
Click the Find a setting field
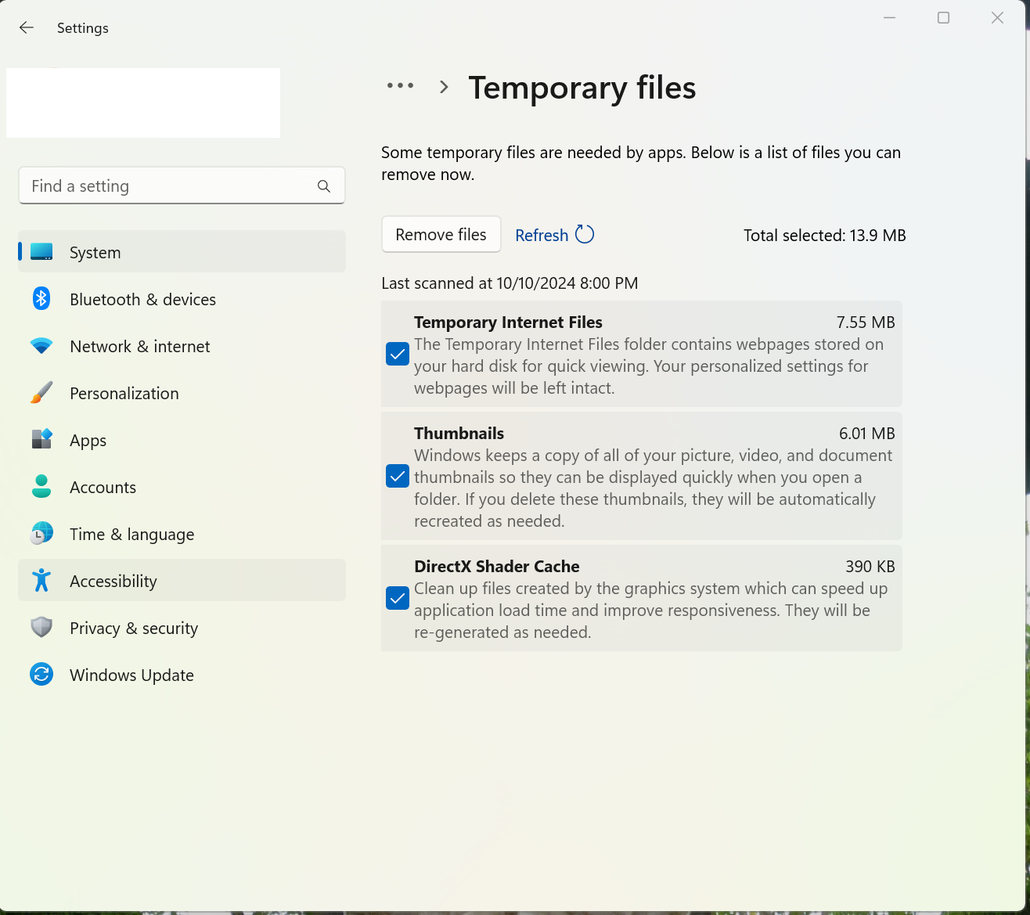tap(182, 186)
